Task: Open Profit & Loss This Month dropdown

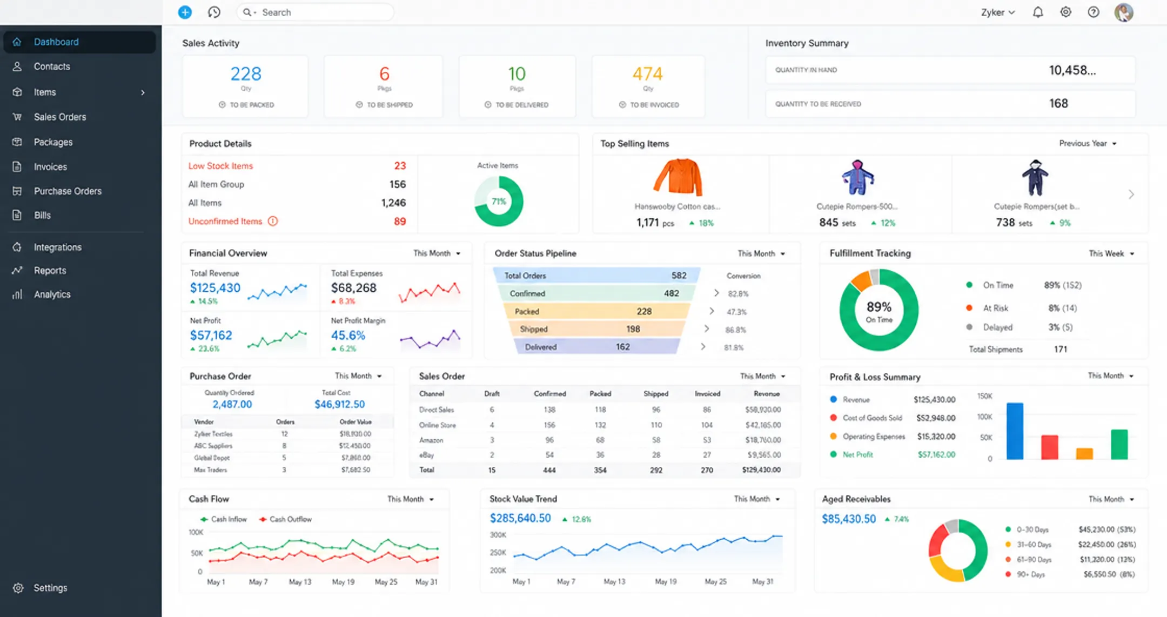Action: (1111, 375)
